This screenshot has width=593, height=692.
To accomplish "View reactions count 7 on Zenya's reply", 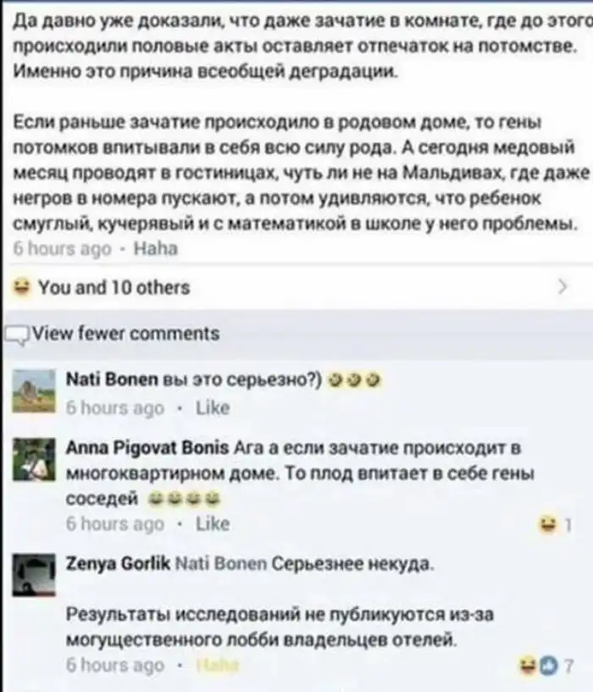I will pyautogui.click(x=548, y=665).
